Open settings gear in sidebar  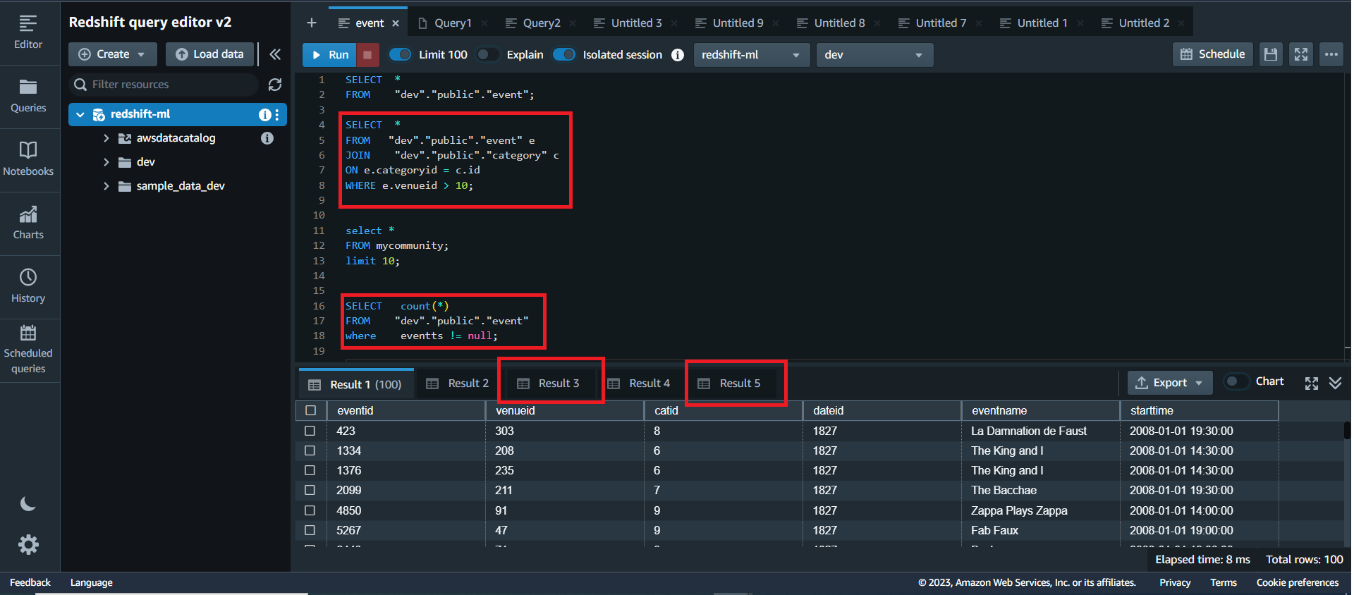coord(28,544)
